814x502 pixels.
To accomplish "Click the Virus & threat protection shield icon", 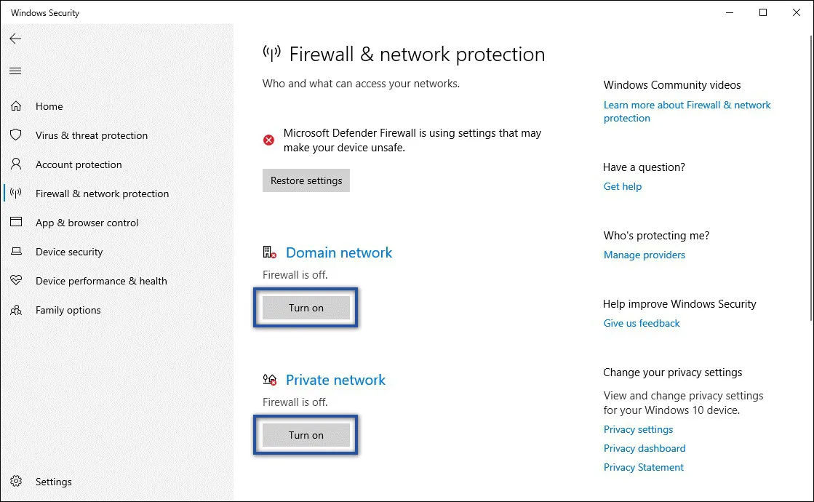I will (16, 135).
